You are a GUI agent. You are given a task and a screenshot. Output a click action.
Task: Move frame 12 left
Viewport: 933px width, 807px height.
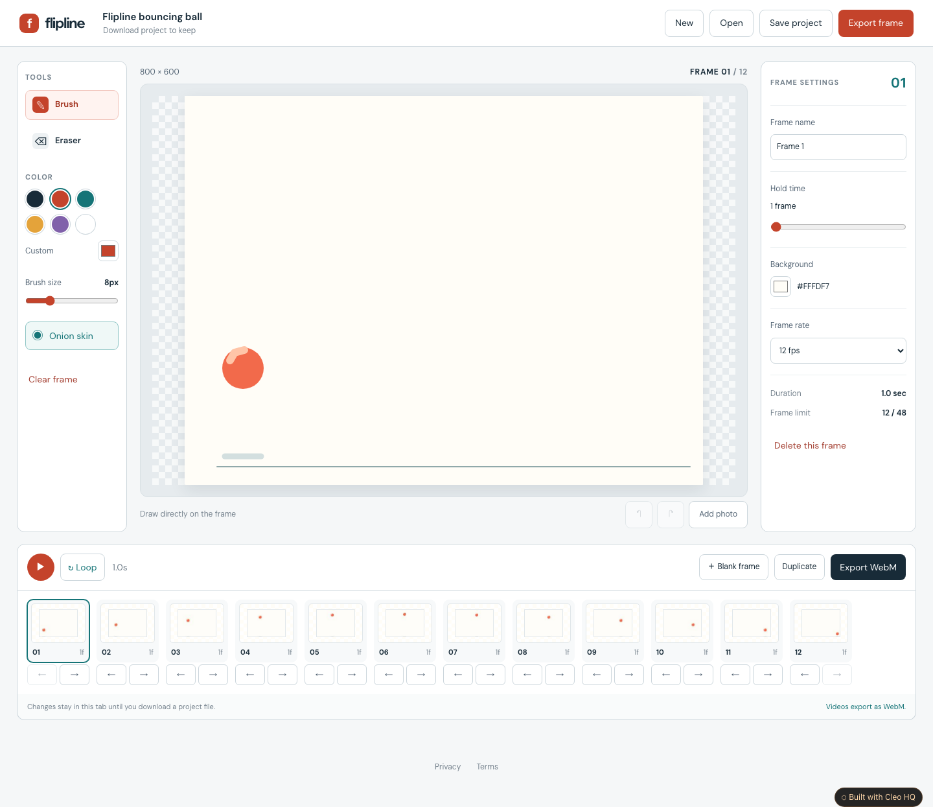[x=805, y=675]
